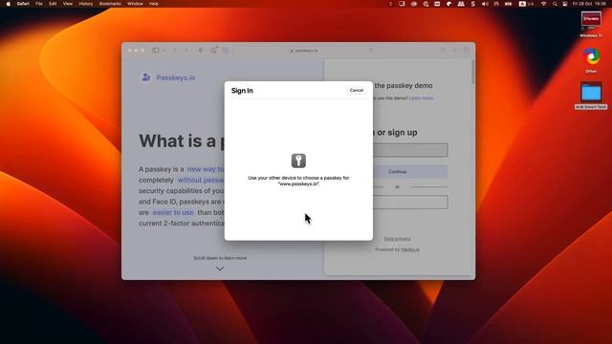This screenshot has height=344, width=612.
Task: Open the File menu
Action: point(39,4)
